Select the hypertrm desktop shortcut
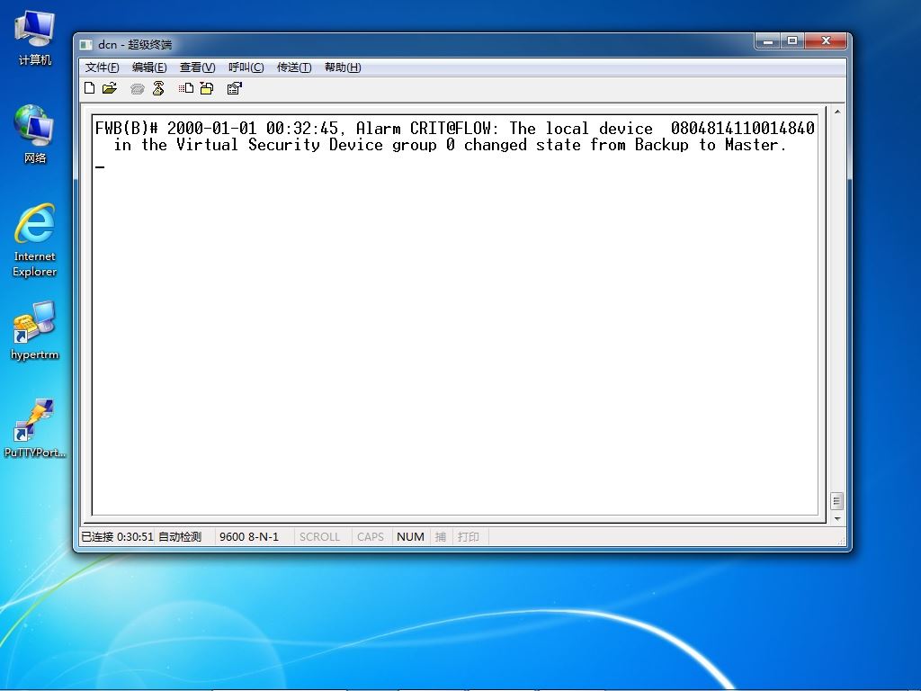The width and height of the screenshot is (921, 691). click(35, 330)
